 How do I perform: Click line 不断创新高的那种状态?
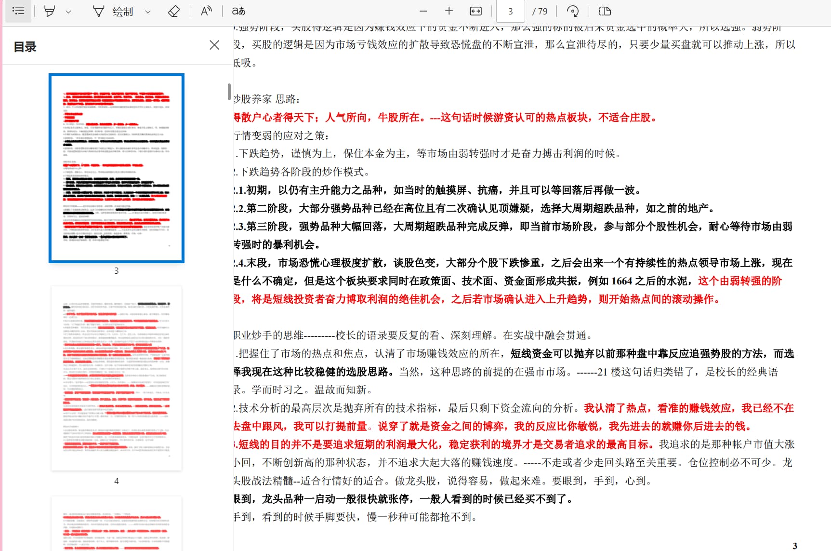click(x=513, y=463)
